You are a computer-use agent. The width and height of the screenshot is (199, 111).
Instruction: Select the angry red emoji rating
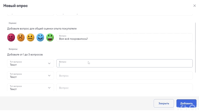pyautogui.click(x=11, y=37)
